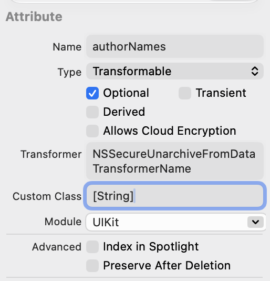Screen dimensions: 270x281
Task: Click the Name label text
Action: pyautogui.click(x=67, y=47)
